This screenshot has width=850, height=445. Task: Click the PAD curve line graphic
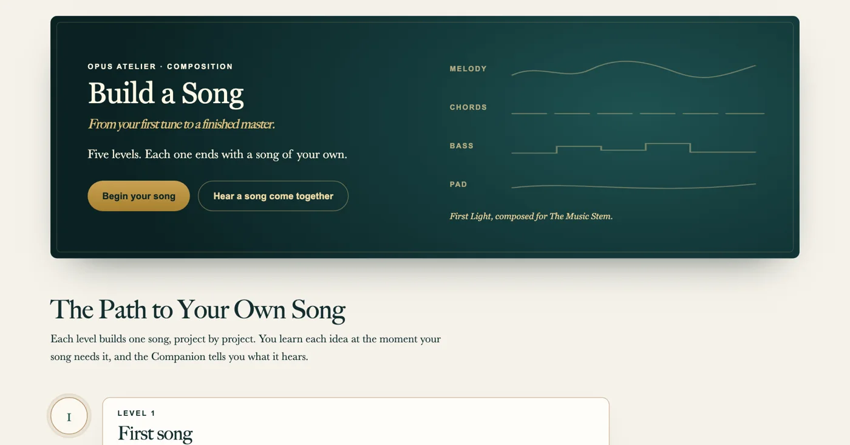[x=634, y=186]
